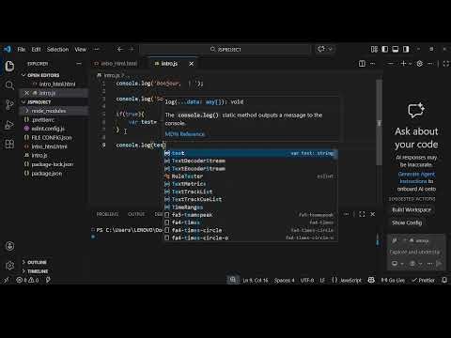
Task: Click the zoom icon in status bar
Action: 232,280
